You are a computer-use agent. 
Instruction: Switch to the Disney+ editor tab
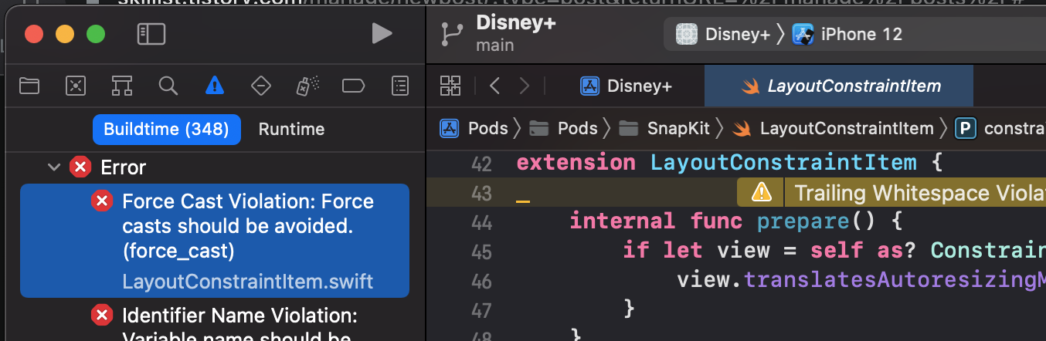coord(627,86)
